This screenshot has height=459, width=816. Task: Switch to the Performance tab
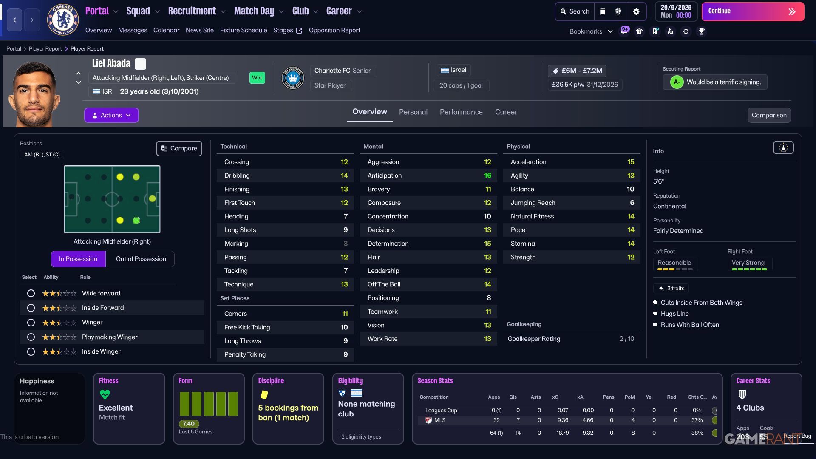pos(461,112)
